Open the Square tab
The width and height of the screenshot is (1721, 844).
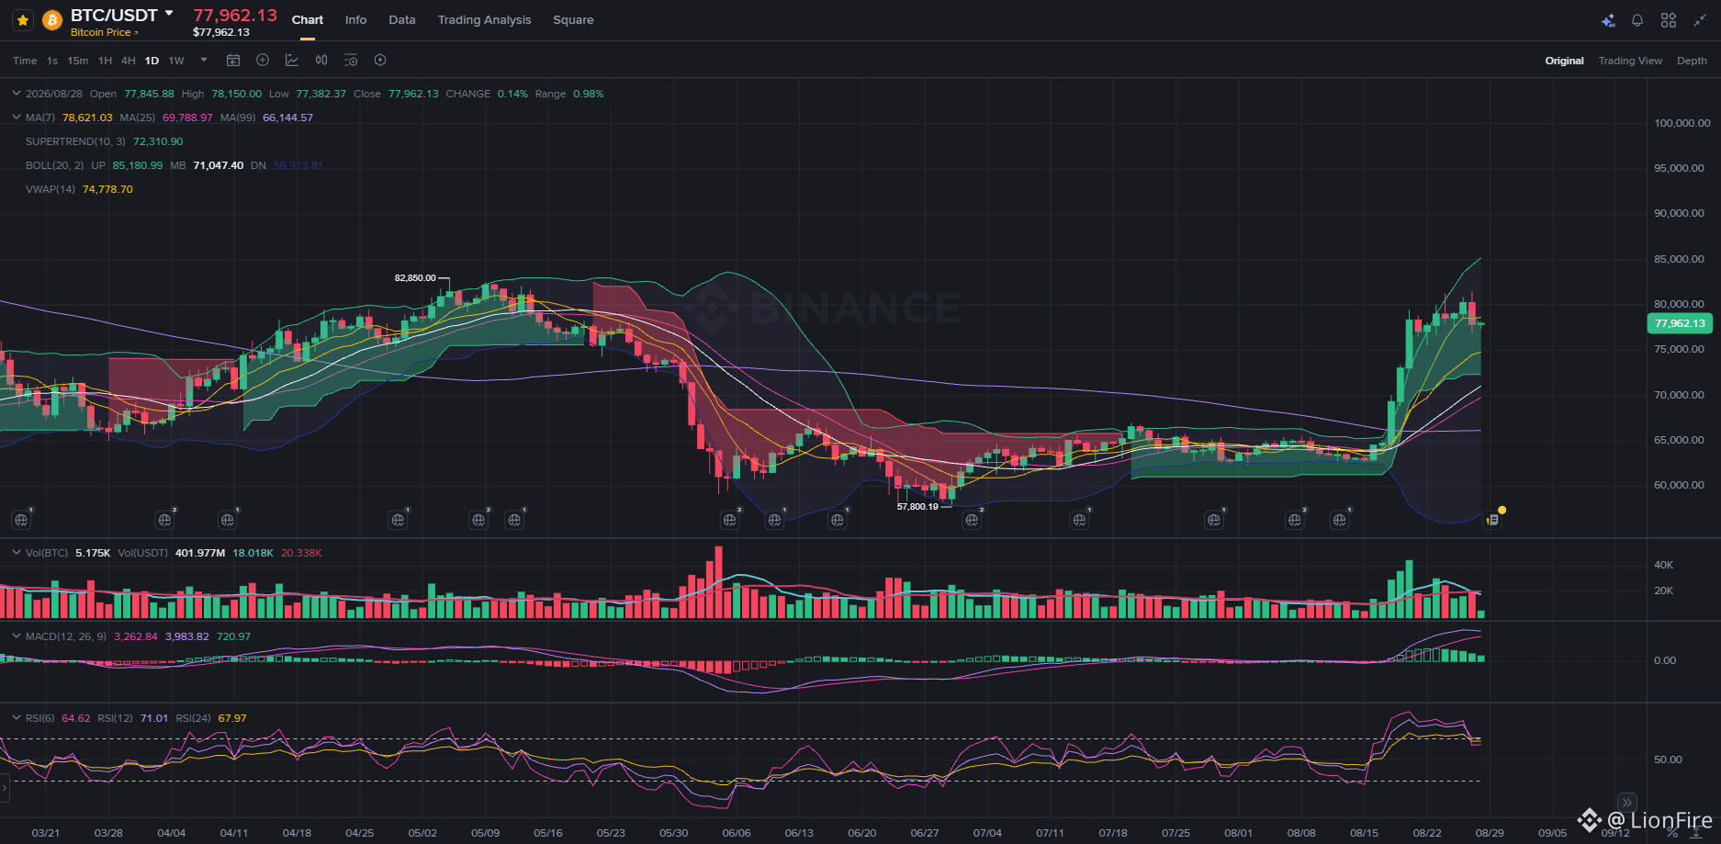pyautogui.click(x=573, y=20)
